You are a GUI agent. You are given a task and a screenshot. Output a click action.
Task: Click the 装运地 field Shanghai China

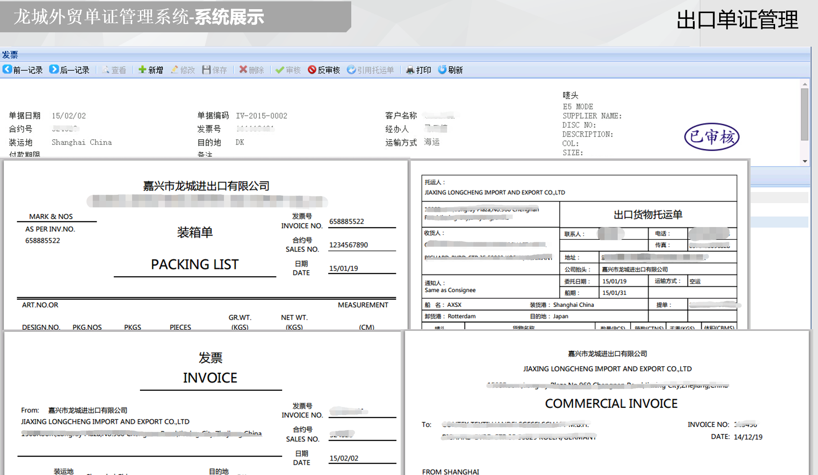tap(82, 142)
